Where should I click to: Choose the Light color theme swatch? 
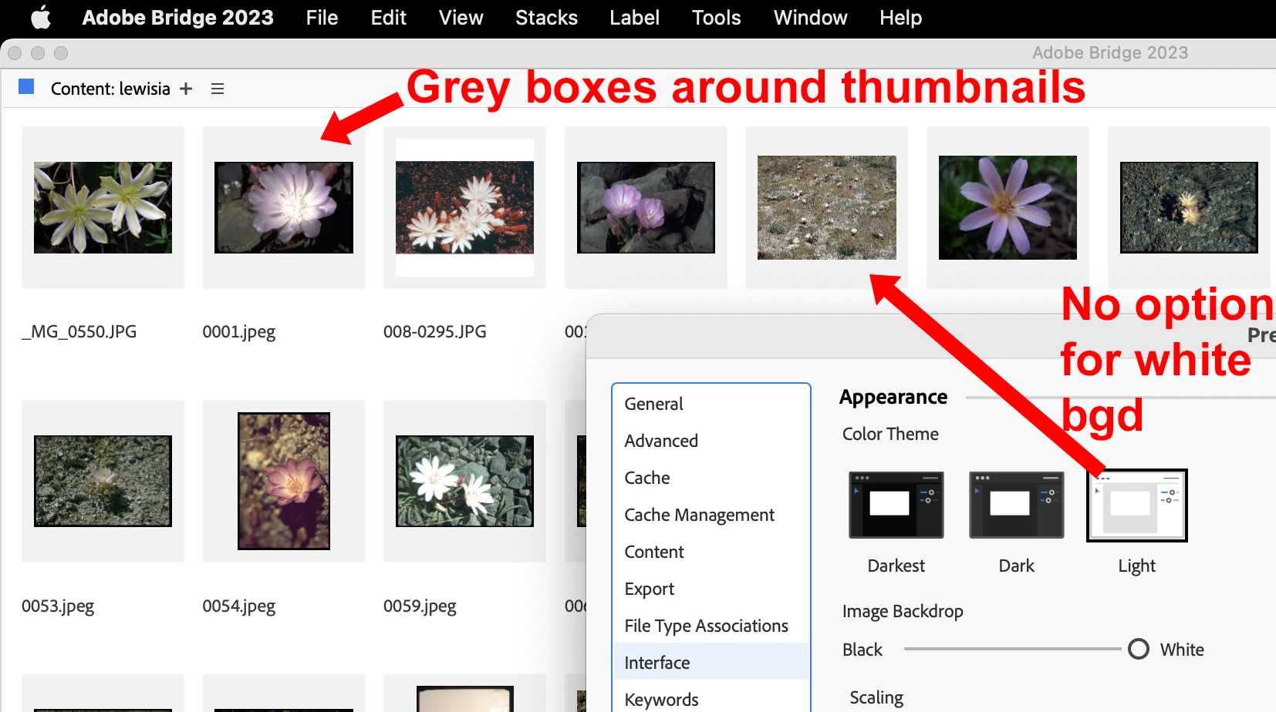(1136, 505)
